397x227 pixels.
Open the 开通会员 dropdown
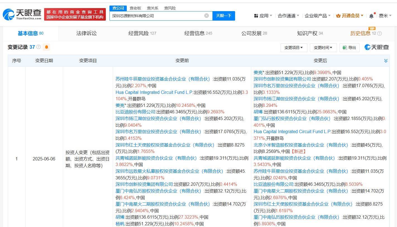tap(350, 16)
